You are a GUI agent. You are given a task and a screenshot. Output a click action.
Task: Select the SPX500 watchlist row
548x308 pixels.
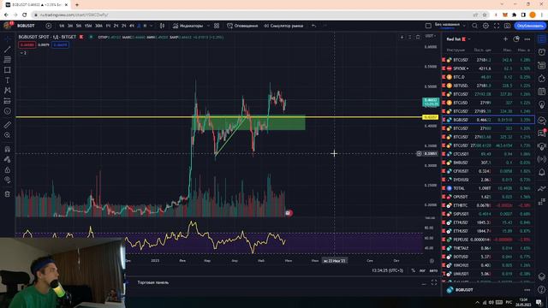[488, 68]
